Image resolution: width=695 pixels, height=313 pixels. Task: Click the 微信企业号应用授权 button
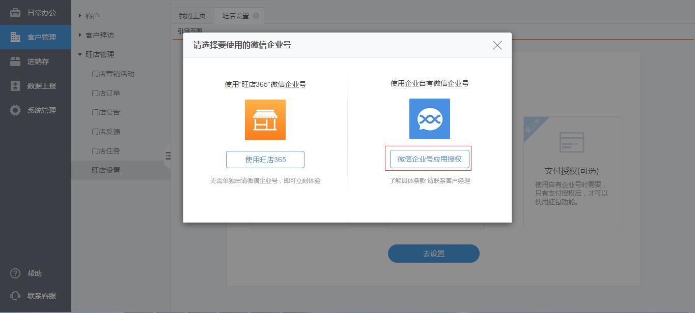pos(429,159)
